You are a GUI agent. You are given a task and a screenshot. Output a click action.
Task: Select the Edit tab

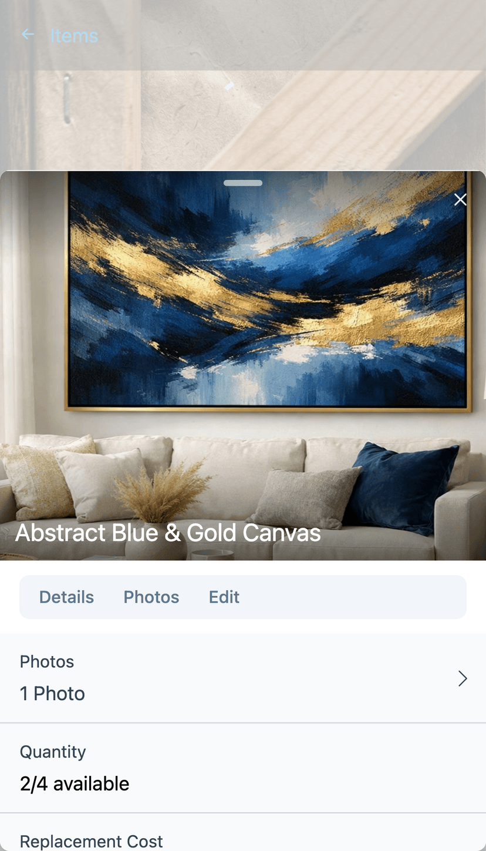point(224,597)
